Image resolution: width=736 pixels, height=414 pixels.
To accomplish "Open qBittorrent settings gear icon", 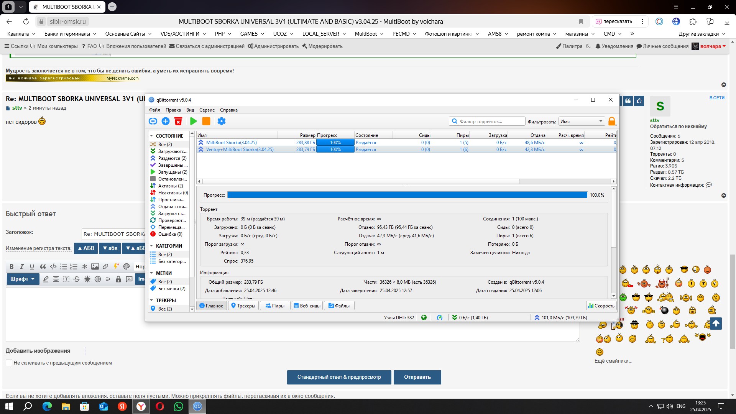I will click(x=222, y=121).
